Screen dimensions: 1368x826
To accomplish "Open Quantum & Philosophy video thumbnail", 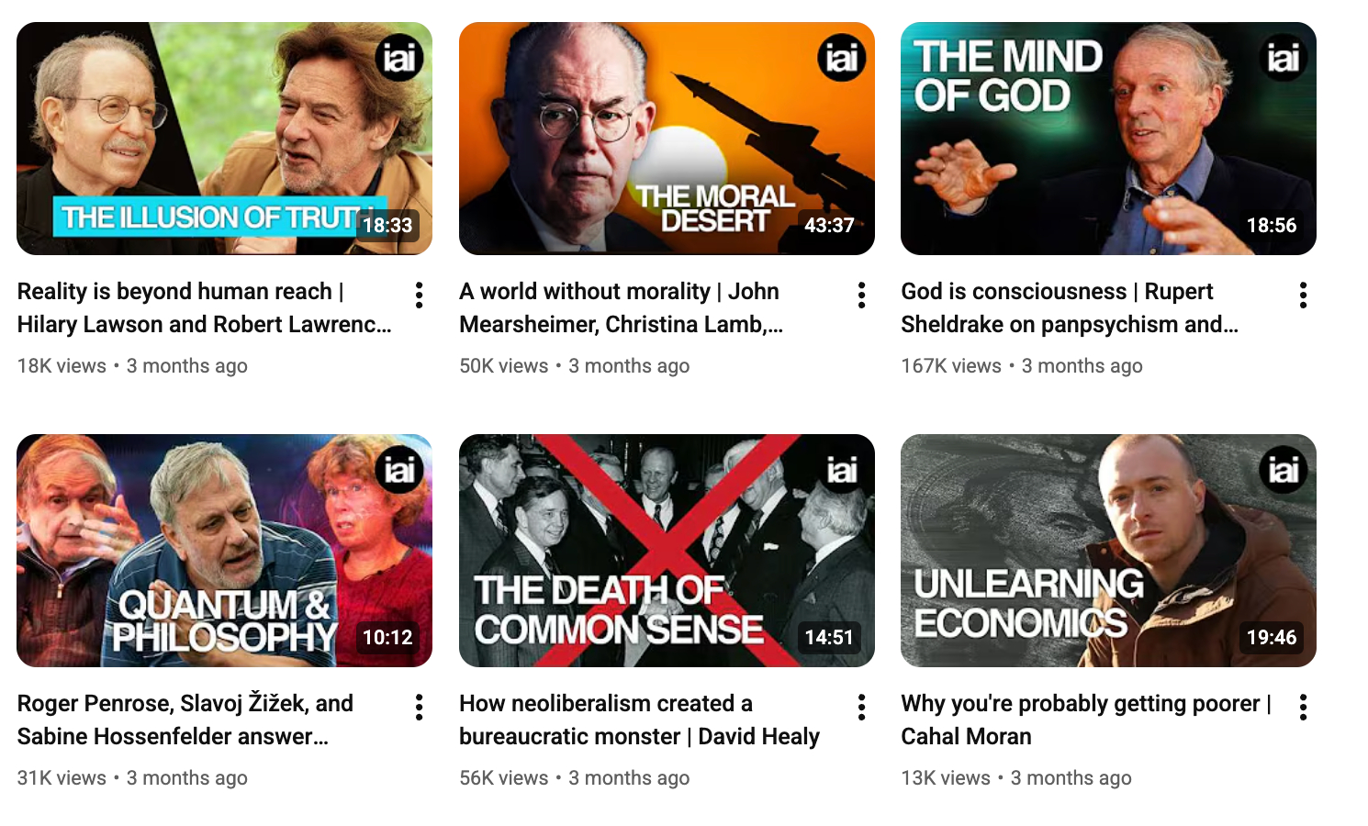I will coord(224,551).
